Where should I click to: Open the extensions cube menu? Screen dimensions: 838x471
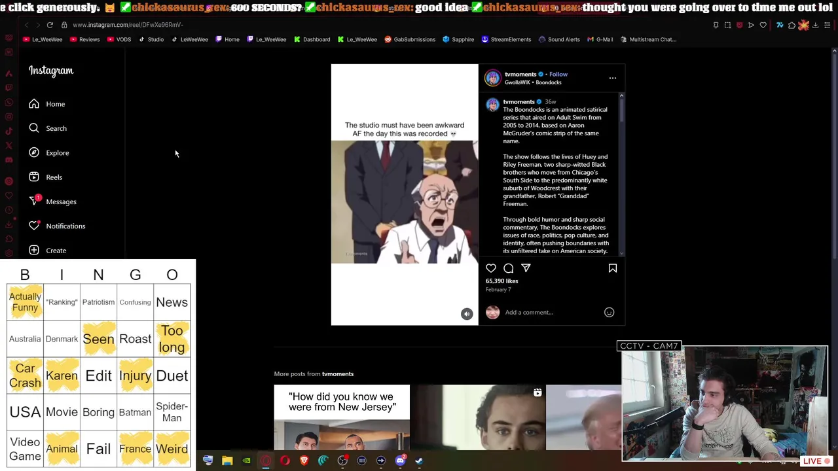click(792, 26)
